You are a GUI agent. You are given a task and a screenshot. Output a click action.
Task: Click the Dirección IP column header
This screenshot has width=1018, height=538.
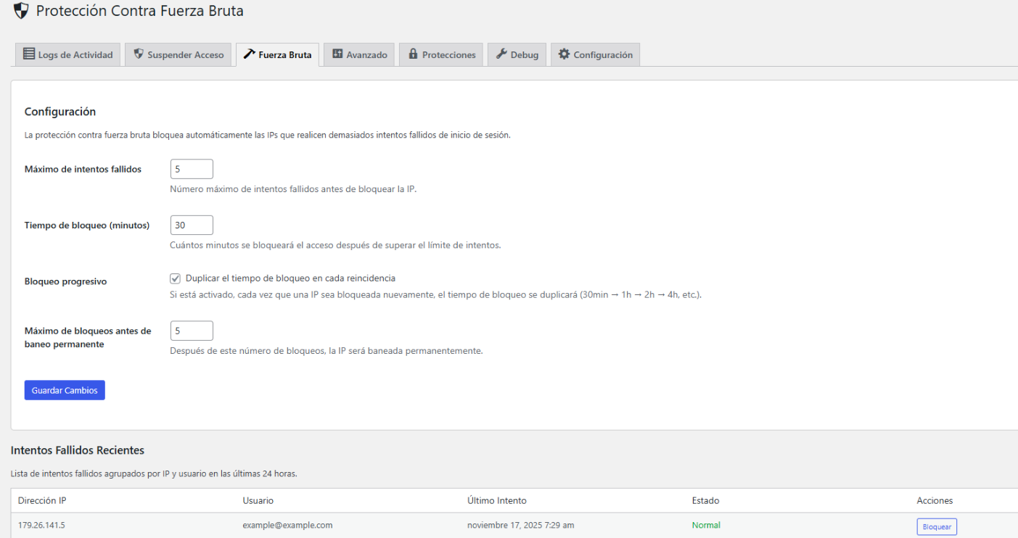pos(42,500)
